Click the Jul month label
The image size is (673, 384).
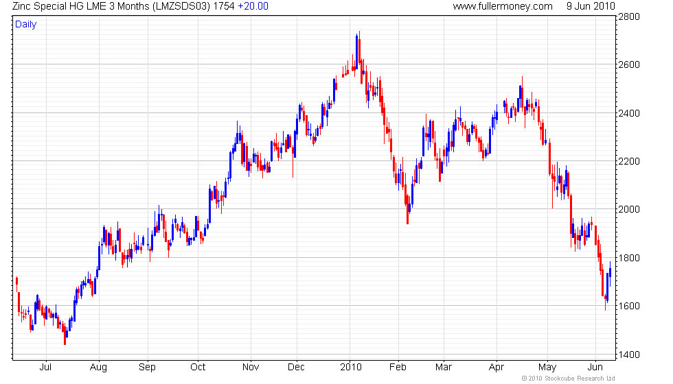point(45,368)
